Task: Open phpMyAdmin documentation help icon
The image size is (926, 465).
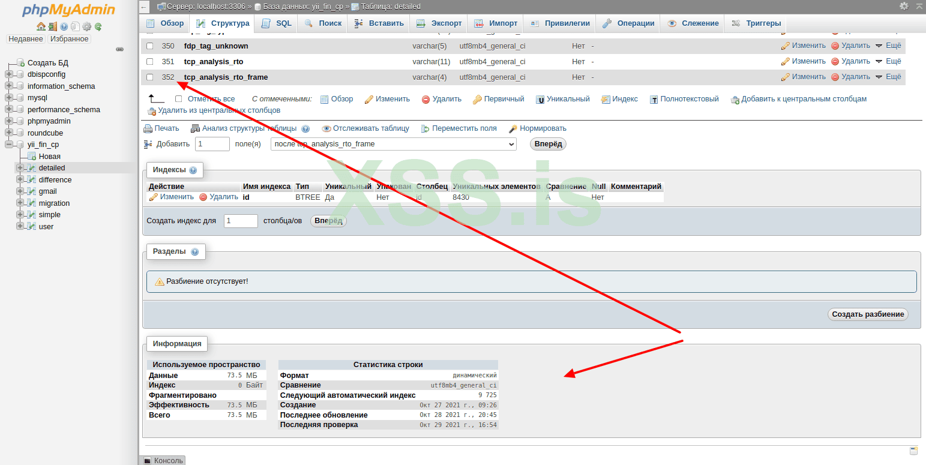Action: pyautogui.click(x=64, y=26)
